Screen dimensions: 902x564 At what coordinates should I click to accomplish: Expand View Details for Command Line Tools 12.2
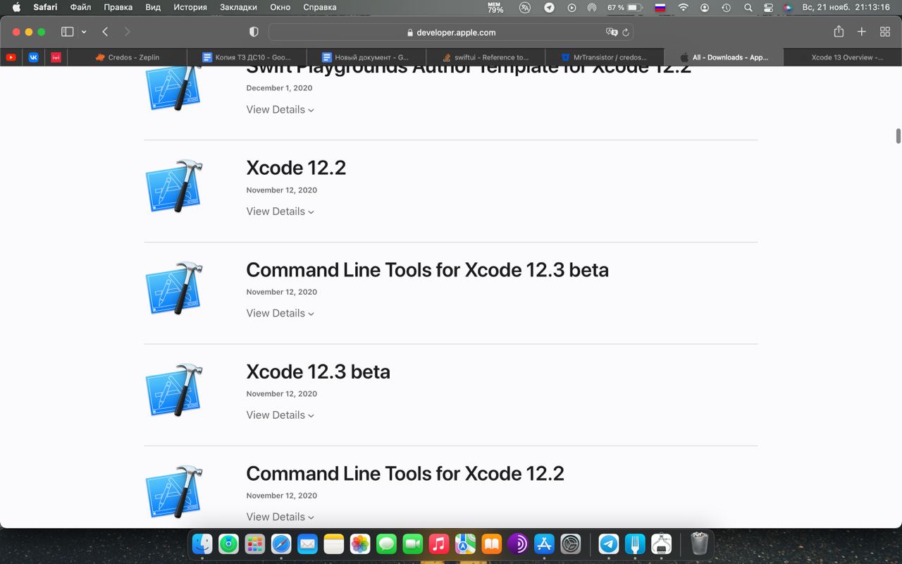tap(280, 517)
